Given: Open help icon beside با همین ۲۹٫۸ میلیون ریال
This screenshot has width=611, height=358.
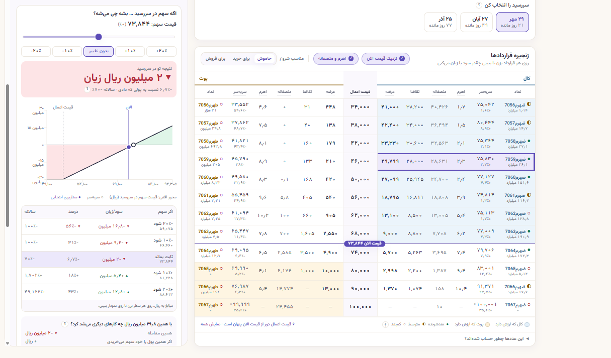Looking at the screenshot, I should coord(65,324).
